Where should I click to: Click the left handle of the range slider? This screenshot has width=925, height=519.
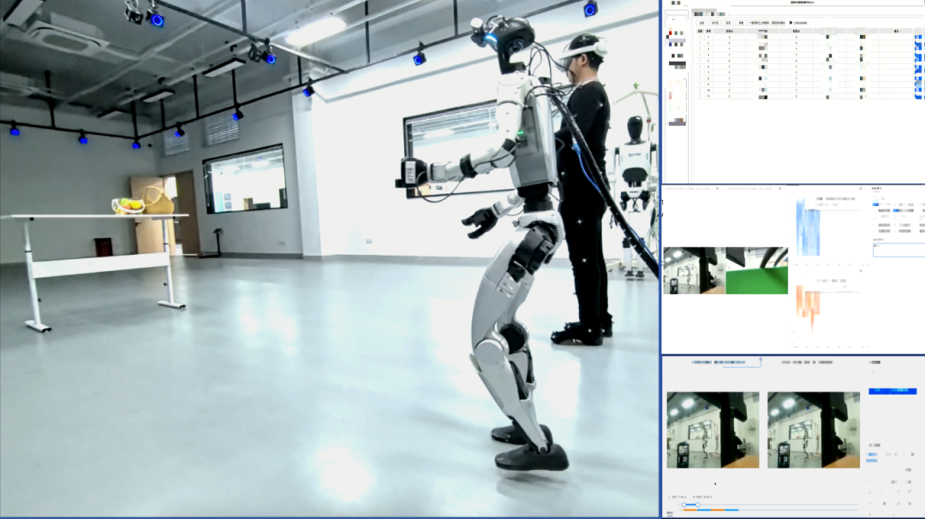click(x=683, y=505)
